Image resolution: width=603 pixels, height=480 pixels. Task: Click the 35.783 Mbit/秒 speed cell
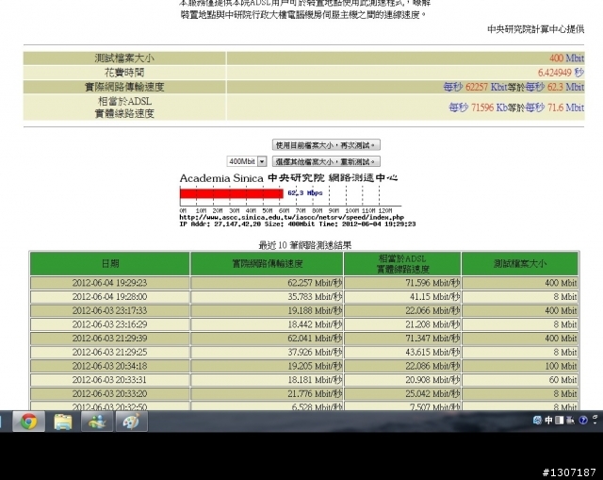[x=268, y=297]
